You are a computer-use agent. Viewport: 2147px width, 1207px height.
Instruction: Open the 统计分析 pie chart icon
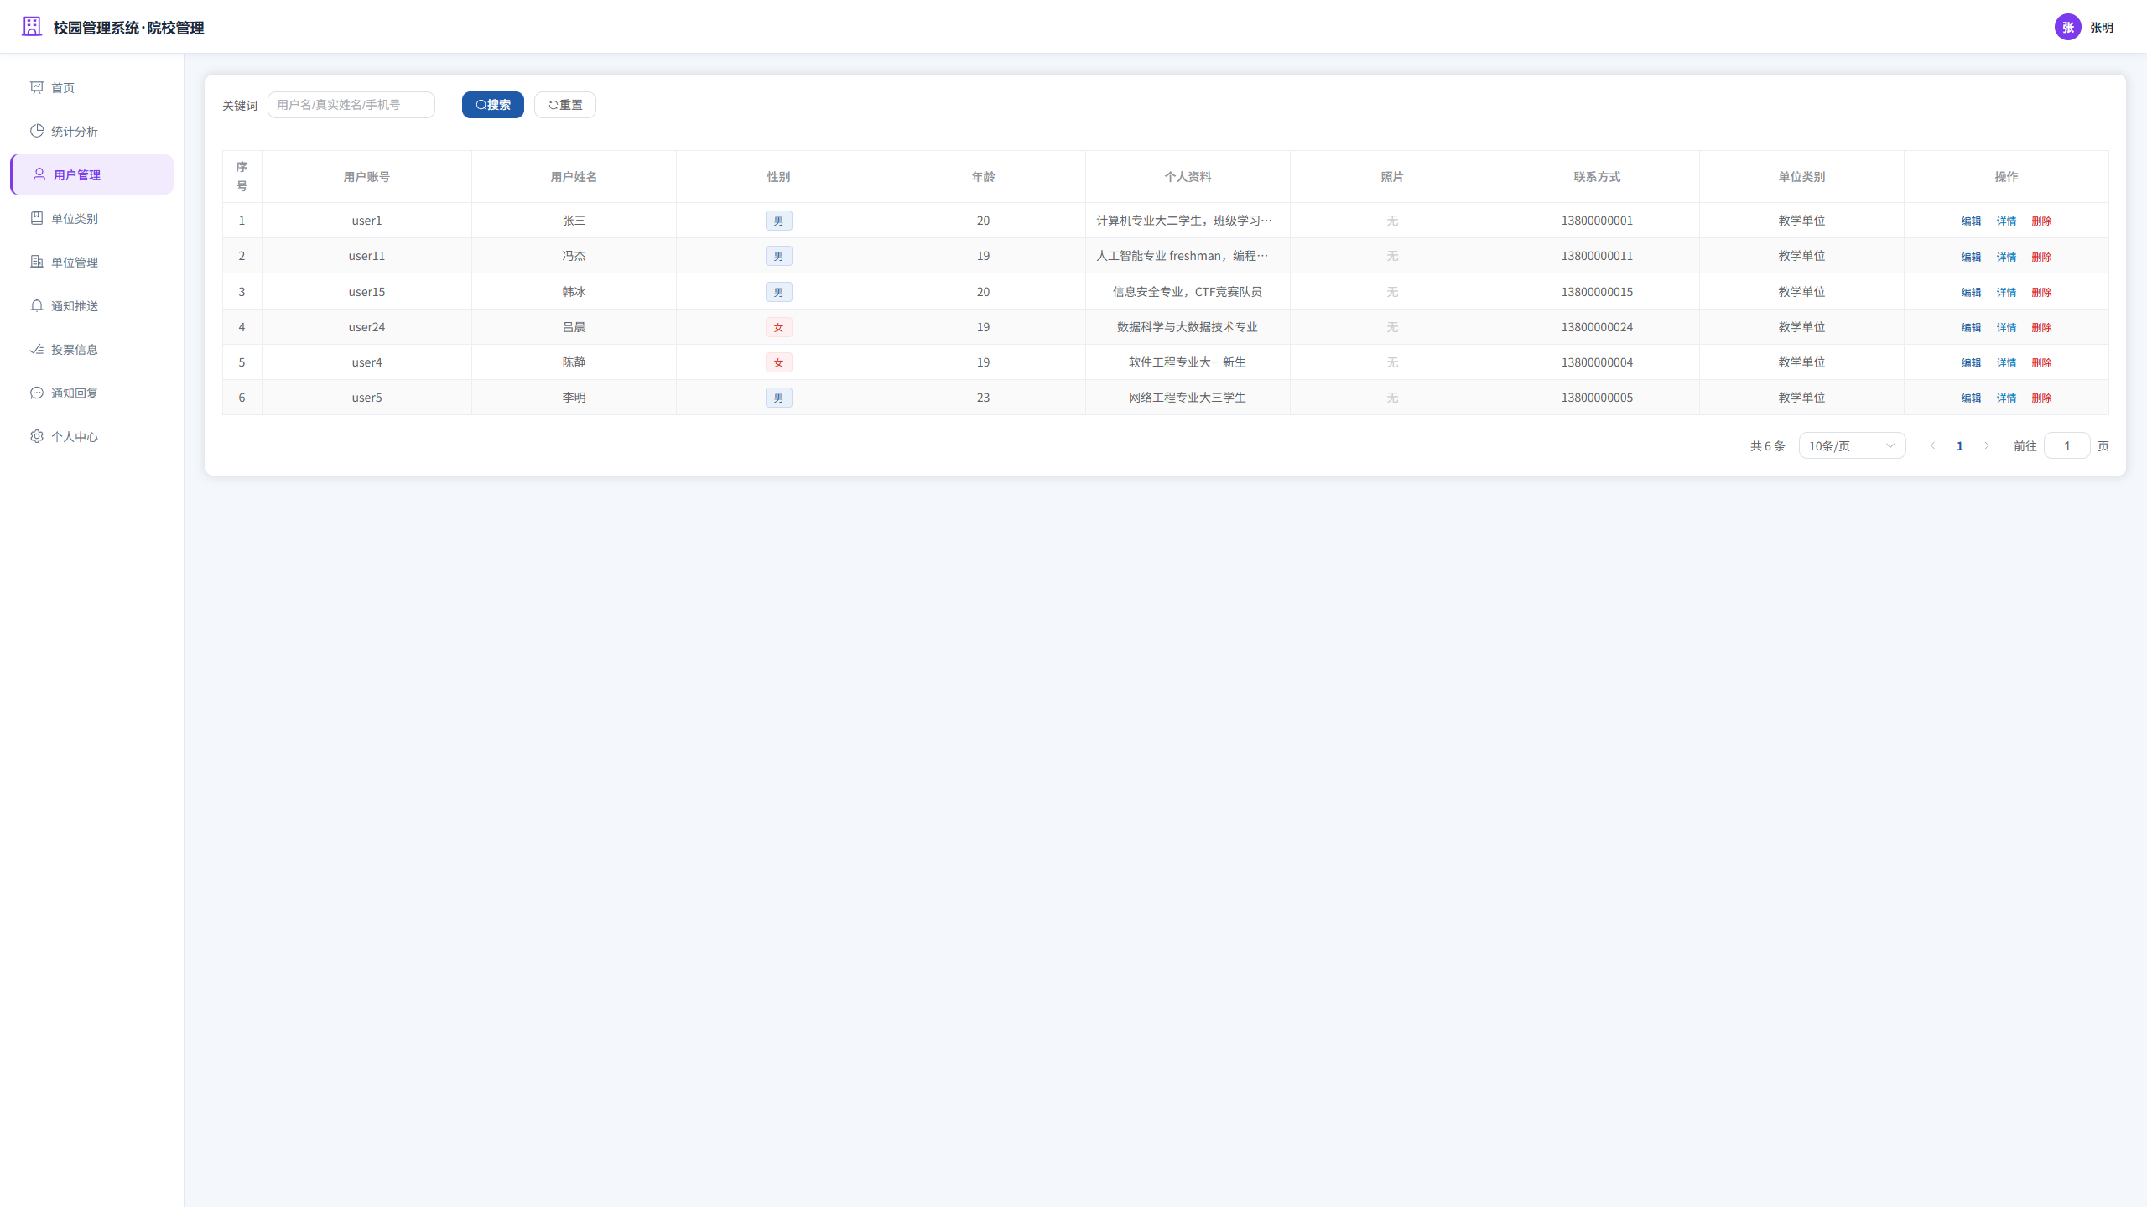37,131
